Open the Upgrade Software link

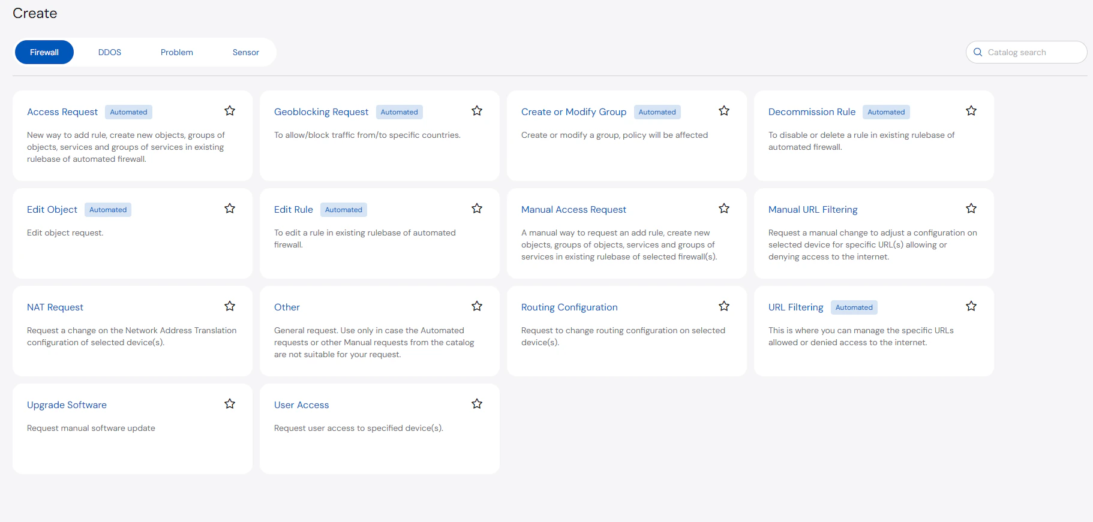tap(67, 405)
